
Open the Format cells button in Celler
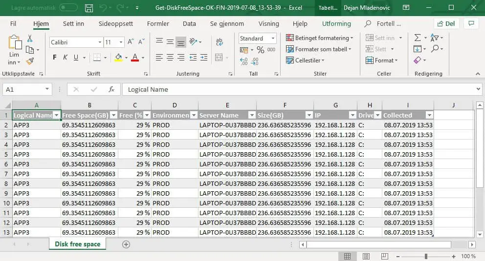point(381,60)
